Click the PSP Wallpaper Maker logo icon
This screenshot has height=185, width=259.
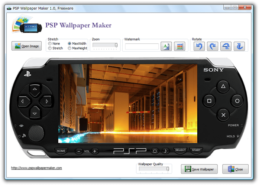[x=27, y=24]
